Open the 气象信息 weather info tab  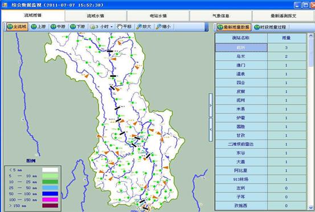click(x=220, y=16)
